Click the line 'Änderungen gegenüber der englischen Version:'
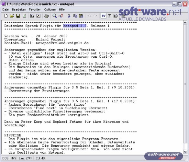This screenshot has width=189, height=162. [50, 50]
